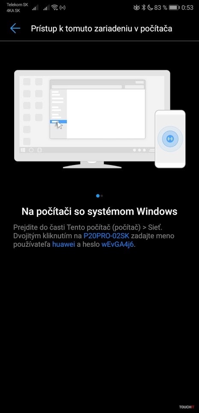The height and width of the screenshot is (413, 199).
Task: Tap the computer monitor illustration
Action: tap(92, 119)
